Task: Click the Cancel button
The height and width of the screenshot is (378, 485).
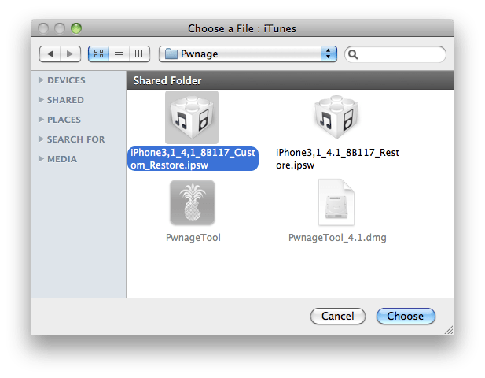Action: (x=338, y=316)
